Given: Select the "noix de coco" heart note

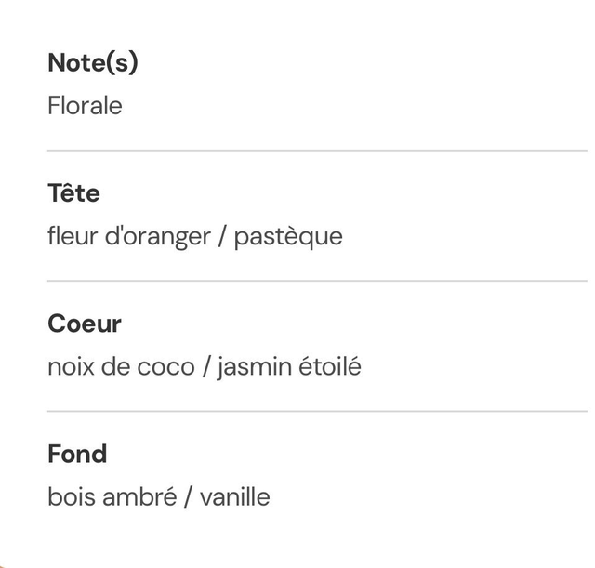Looking at the screenshot, I should point(121,367).
